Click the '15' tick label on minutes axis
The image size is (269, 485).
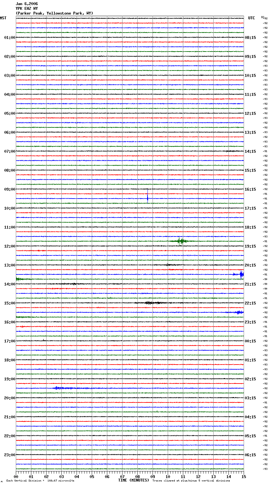(x=244, y=476)
